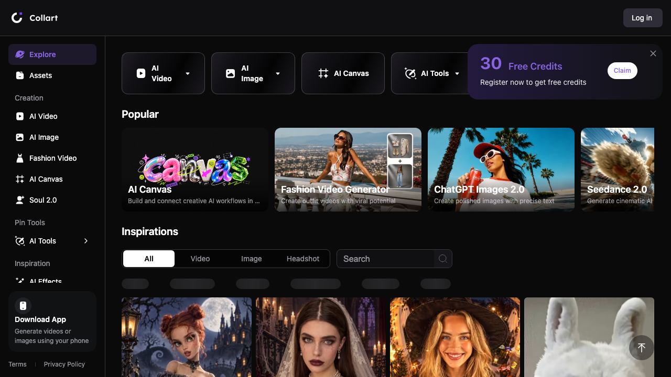The image size is (671, 377).
Task: Close the Free Credits banner
Action: pyautogui.click(x=653, y=53)
